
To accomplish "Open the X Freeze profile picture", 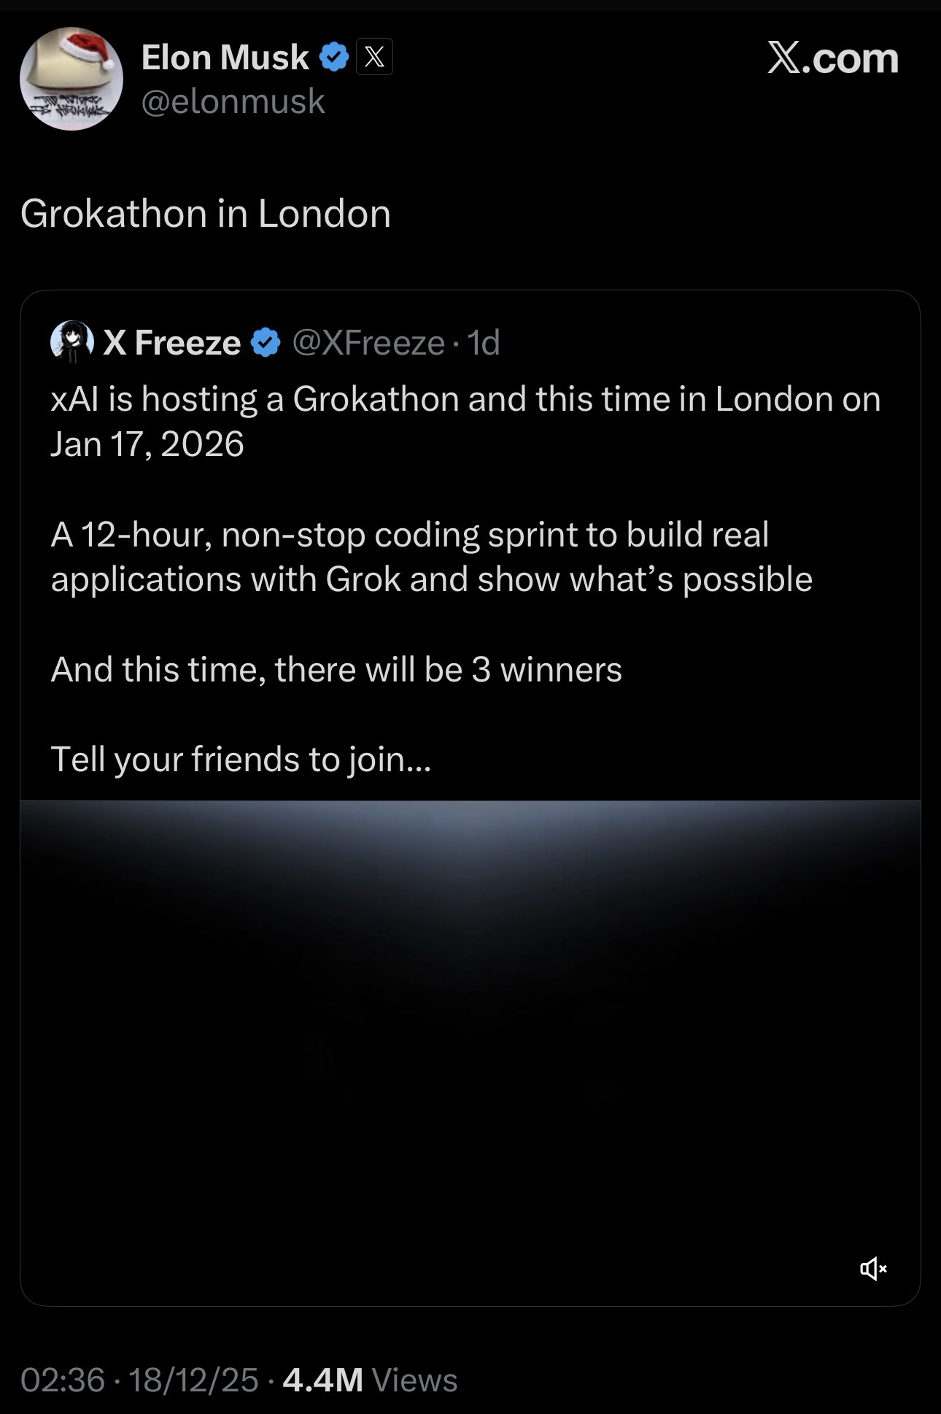I will pos(71,341).
